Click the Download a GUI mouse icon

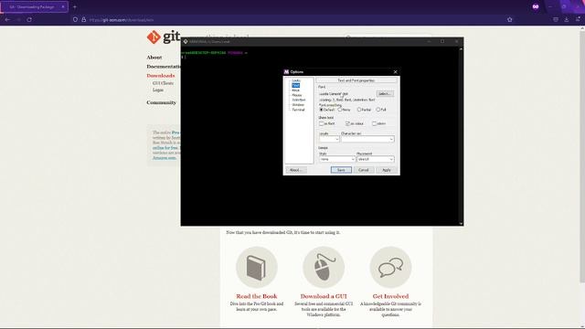(324, 267)
